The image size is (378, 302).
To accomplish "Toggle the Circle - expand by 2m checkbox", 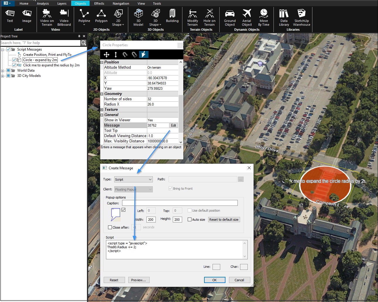I will (14, 60).
